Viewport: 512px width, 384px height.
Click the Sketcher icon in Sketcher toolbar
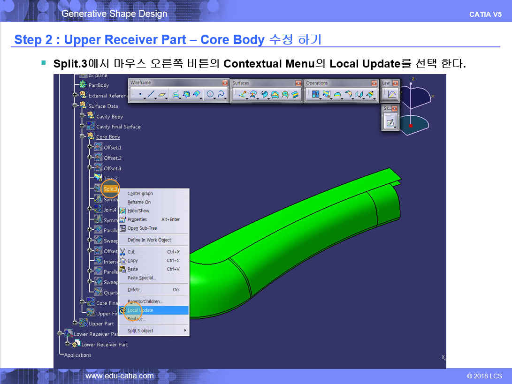pyautogui.click(x=390, y=123)
